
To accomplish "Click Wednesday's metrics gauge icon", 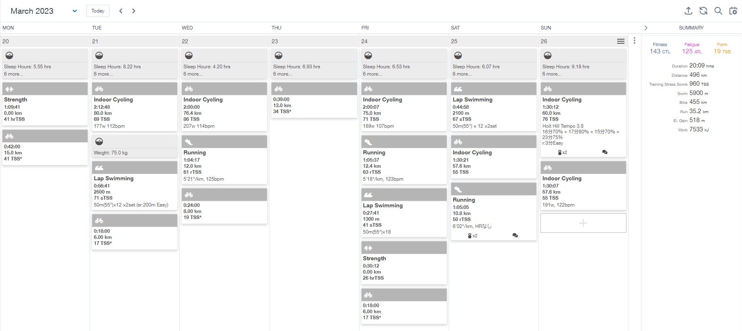I will [189, 55].
